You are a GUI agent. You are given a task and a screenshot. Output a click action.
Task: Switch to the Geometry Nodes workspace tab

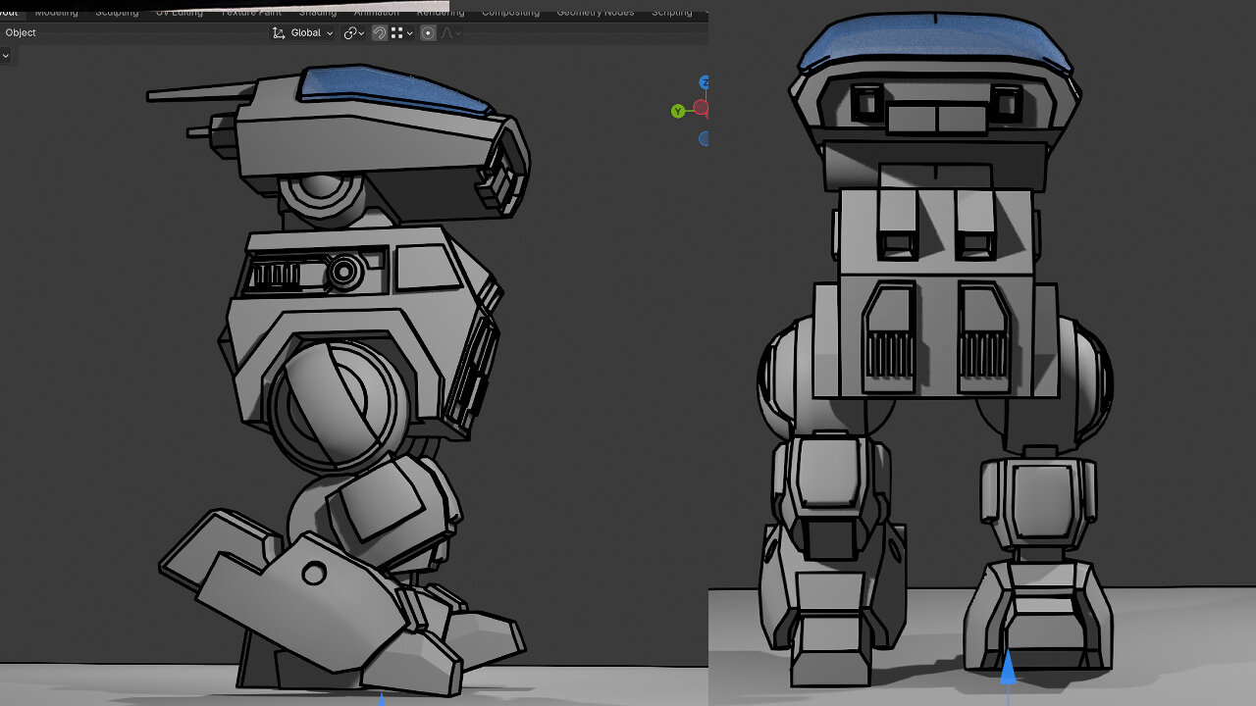click(595, 12)
